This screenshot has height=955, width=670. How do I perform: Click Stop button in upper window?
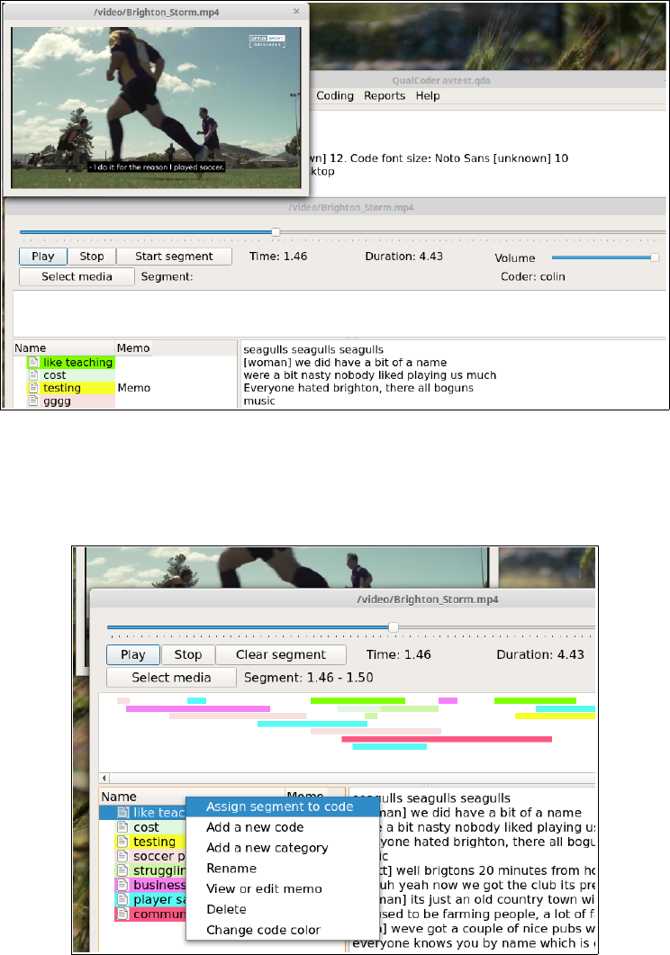point(91,257)
